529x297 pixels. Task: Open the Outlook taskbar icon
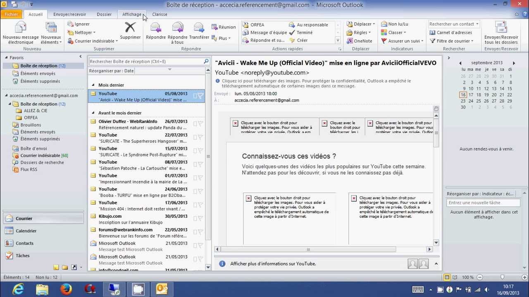(x=162, y=289)
